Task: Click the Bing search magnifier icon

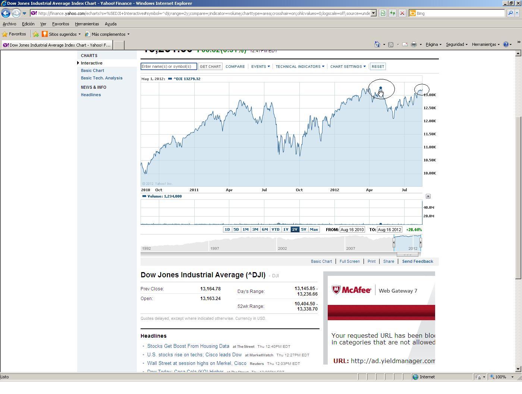Action: click(510, 13)
